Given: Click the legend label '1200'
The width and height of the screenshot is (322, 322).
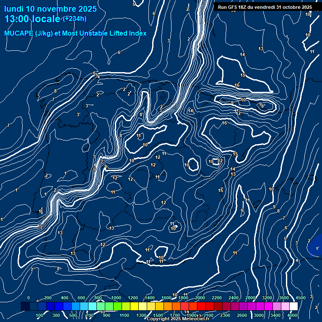Looking at the screenshot, I should 133,298.
